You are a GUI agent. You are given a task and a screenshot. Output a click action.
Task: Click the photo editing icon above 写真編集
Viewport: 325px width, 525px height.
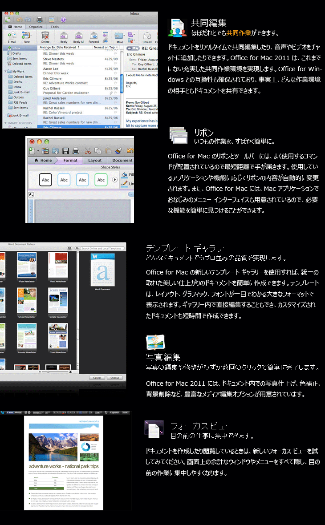click(x=155, y=342)
